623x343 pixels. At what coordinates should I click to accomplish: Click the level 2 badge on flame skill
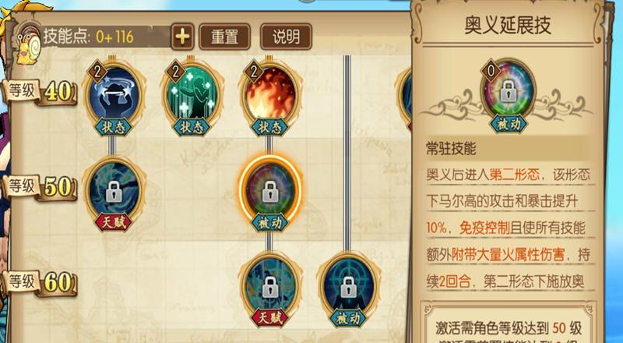tap(254, 72)
